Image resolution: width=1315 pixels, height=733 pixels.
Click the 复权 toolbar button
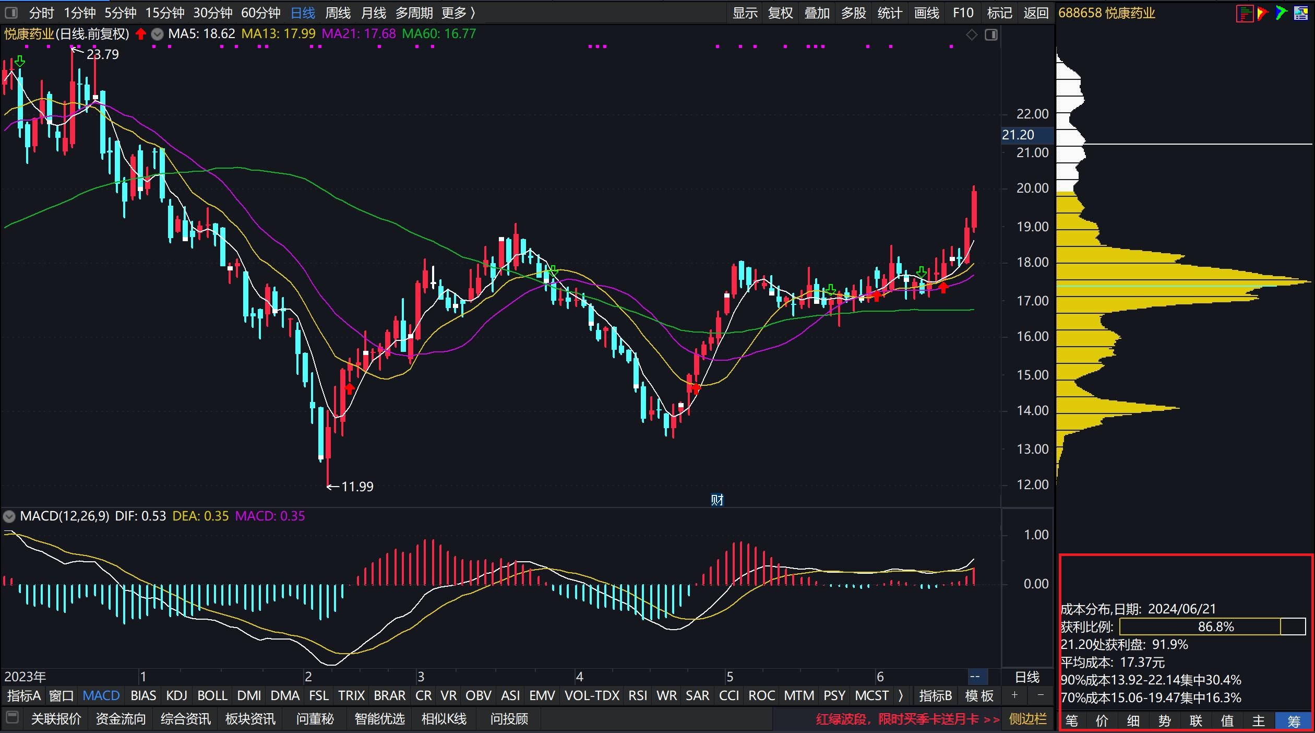coord(780,13)
